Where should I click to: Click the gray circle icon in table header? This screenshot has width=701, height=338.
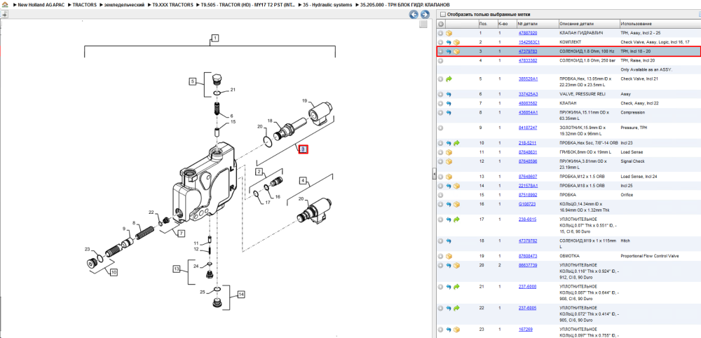click(x=441, y=24)
